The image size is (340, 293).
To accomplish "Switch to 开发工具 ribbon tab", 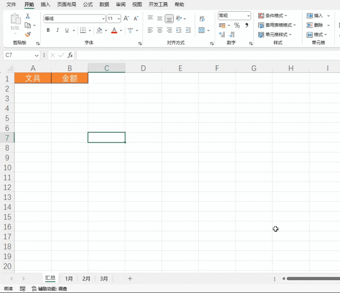I will tap(158, 5).
